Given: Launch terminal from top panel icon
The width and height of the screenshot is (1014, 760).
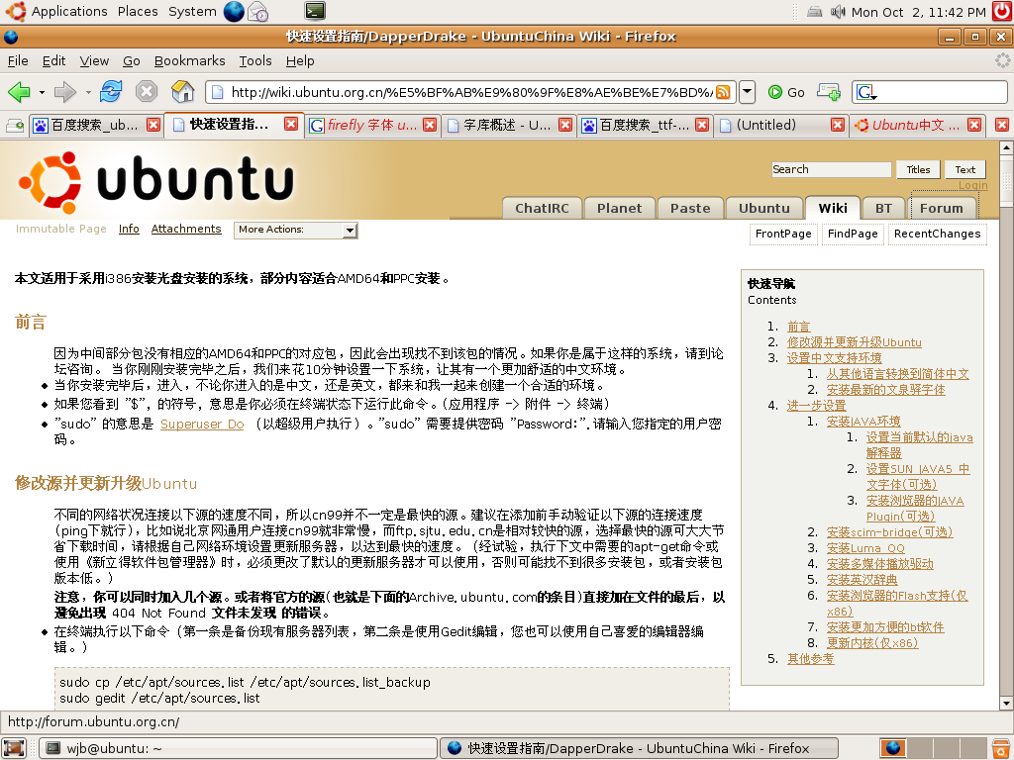Looking at the screenshot, I should (x=315, y=11).
